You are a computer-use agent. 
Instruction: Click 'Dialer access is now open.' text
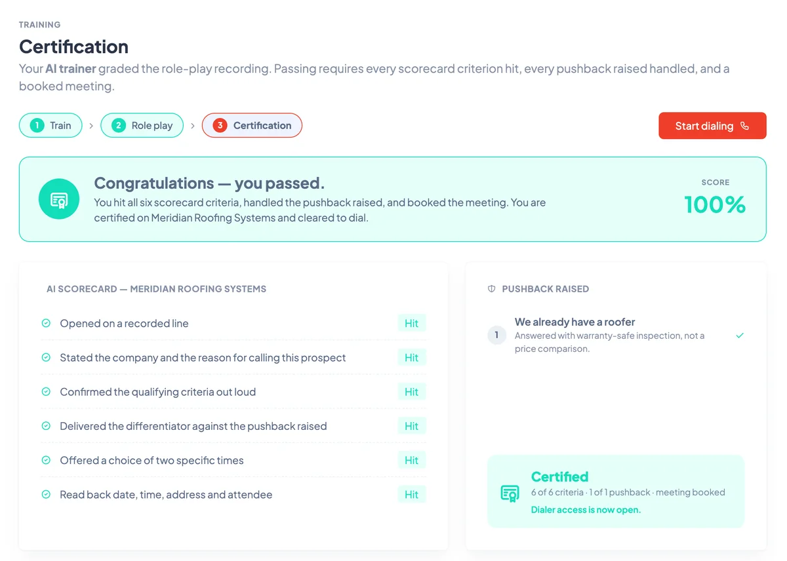coord(586,509)
